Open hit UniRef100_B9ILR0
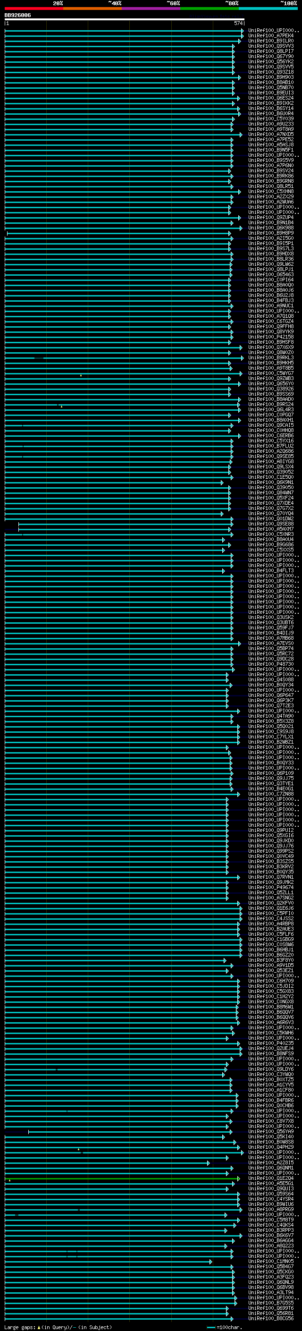This screenshot has width=302, height=1331. [x=270, y=41]
